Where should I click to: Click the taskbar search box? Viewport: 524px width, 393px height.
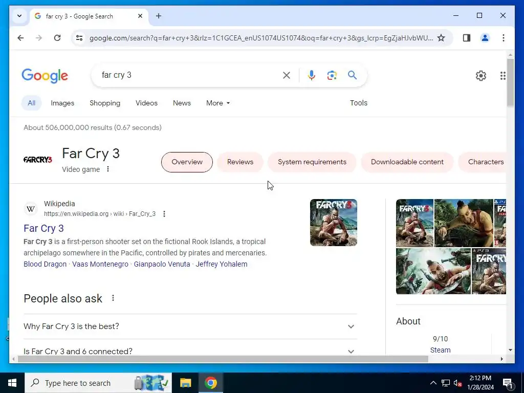click(98, 383)
